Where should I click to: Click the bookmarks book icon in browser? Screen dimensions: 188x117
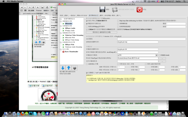(21, 11)
